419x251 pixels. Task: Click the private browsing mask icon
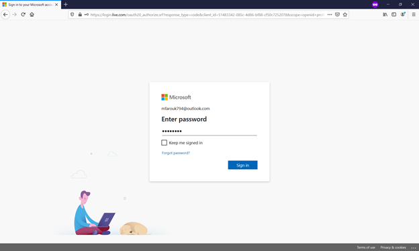pyautogui.click(x=375, y=5)
